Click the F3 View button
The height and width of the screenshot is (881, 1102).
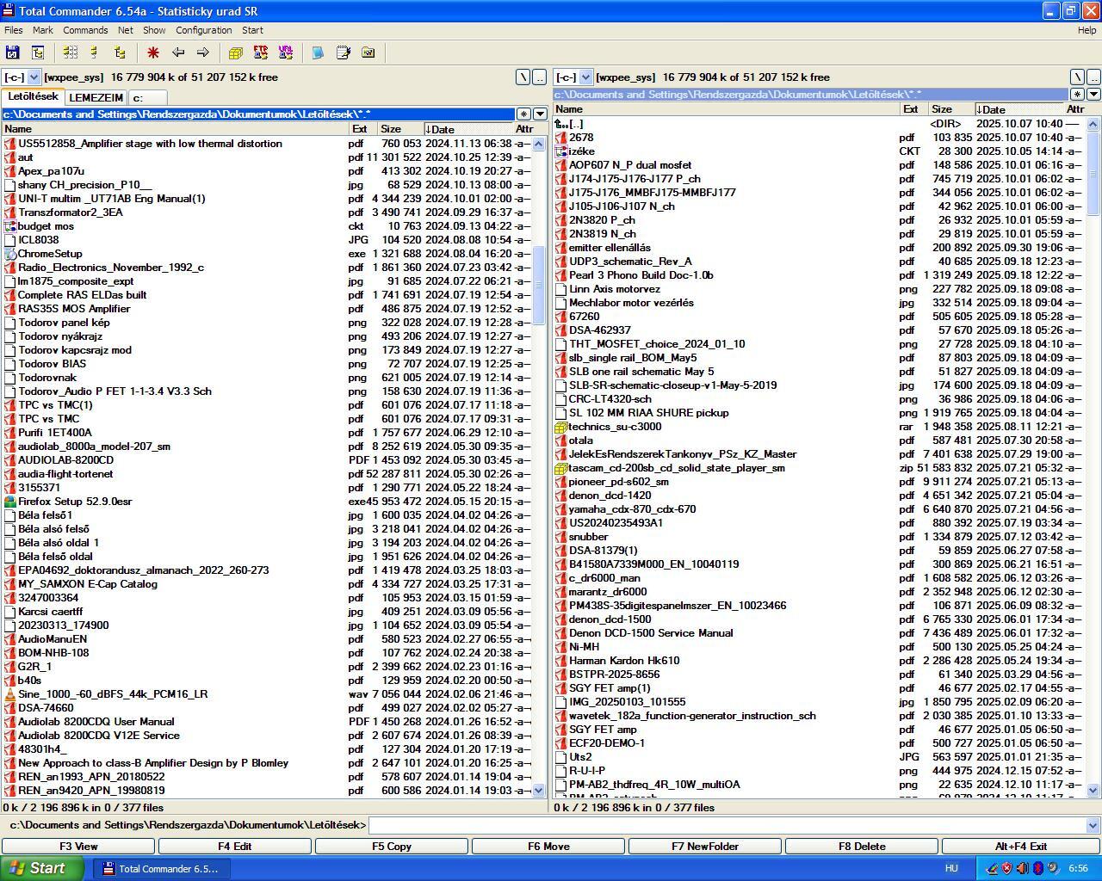pyautogui.click(x=78, y=847)
